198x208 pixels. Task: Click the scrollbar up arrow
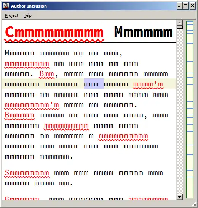179,23
